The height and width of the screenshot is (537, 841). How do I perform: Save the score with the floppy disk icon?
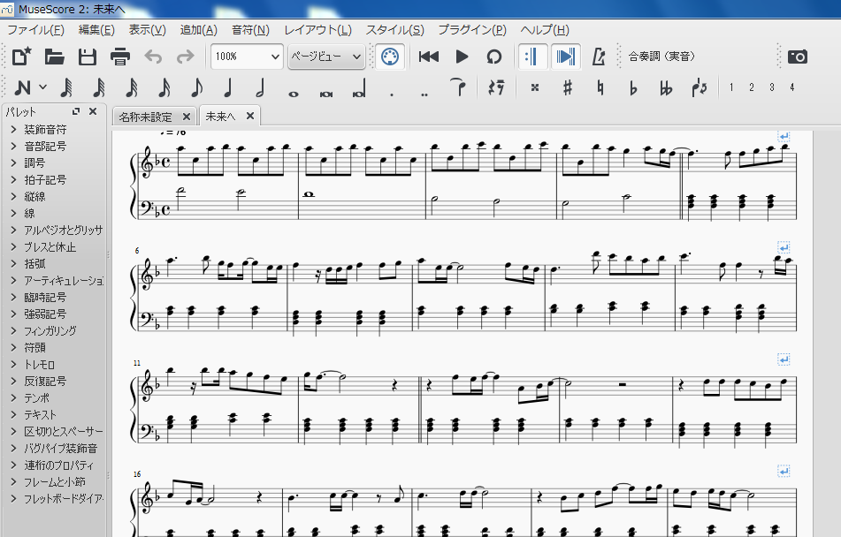click(x=87, y=57)
